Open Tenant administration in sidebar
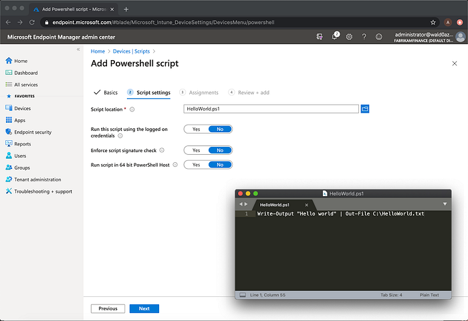Image resolution: width=468 pixels, height=321 pixels. (x=33, y=180)
